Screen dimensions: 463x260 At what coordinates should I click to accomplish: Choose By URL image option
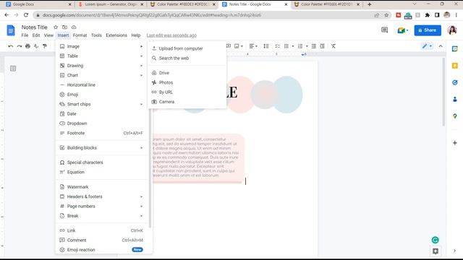coord(187,92)
